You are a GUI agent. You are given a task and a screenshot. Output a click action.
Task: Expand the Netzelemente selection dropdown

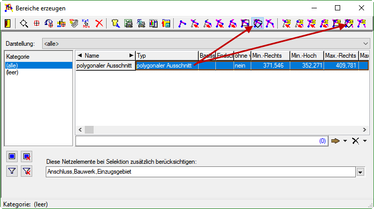[360, 172]
